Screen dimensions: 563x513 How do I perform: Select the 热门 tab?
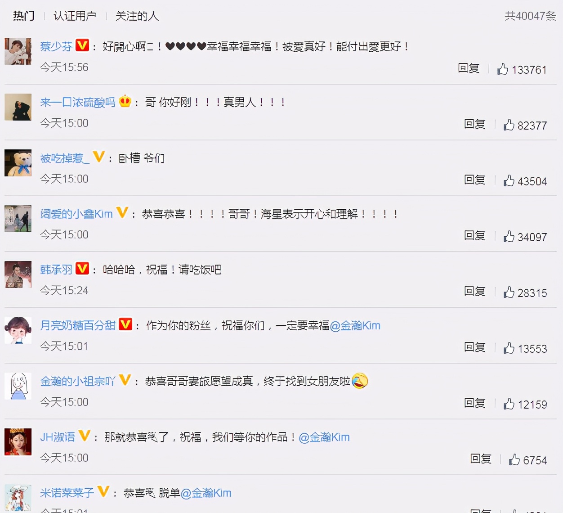tap(24, 16)
